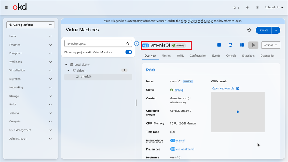The width and height of the screenshot is (288, 162).
Task: Collapse the Local cluster tree node
Action: 66,65
